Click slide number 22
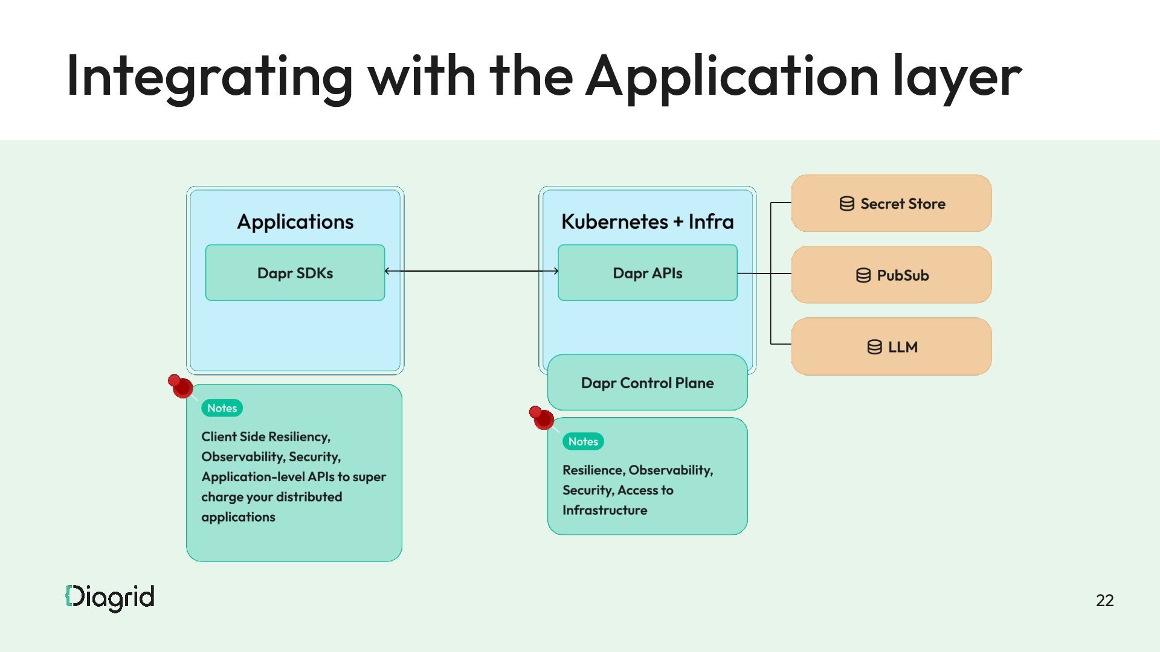 click(x=1104, y=600)
